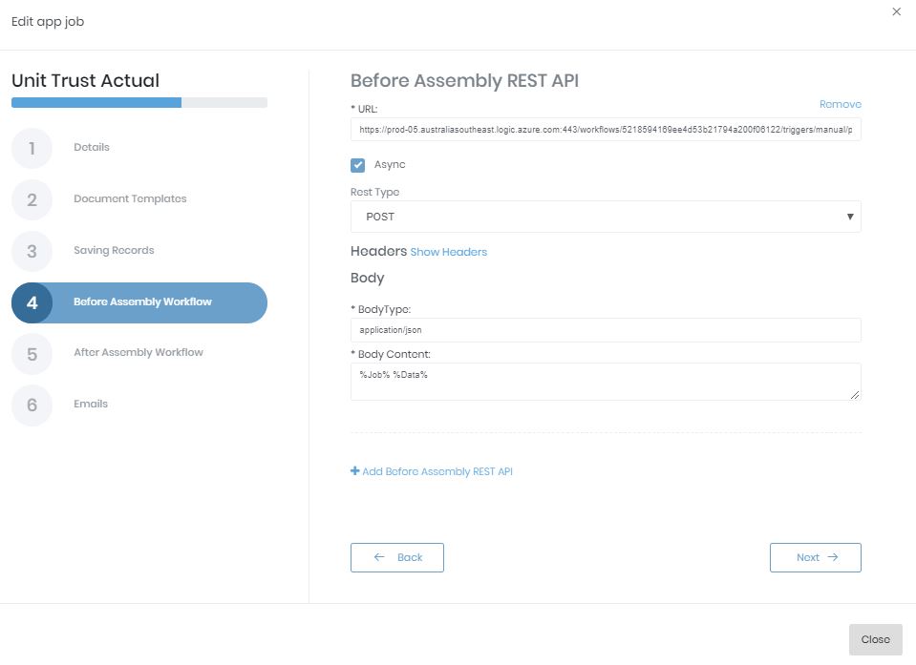Close the Edit app job dialog
This screenshot has width=916, height=665.
coord(896,11)
